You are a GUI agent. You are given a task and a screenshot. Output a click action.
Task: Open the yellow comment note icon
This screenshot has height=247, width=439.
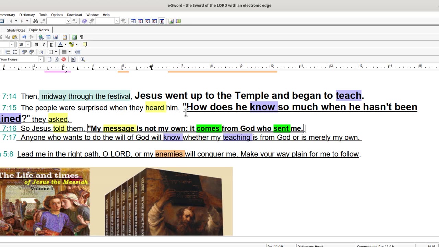click(85, 45)
